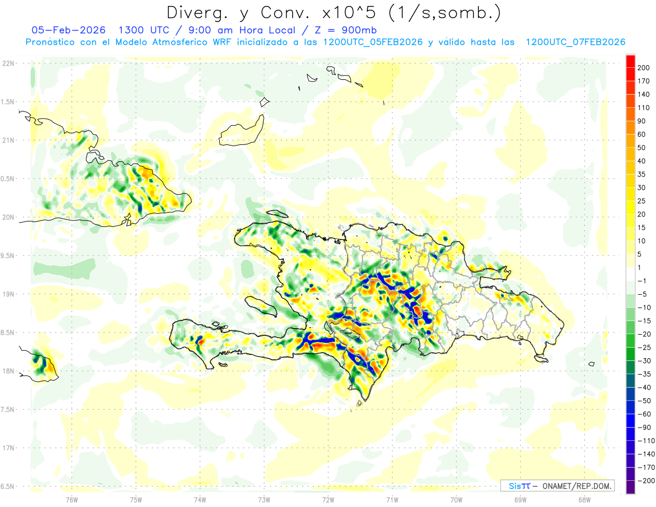656x507 pixels.
Task: Click the "60" positive colorbar value
Action: click(642, 135)
